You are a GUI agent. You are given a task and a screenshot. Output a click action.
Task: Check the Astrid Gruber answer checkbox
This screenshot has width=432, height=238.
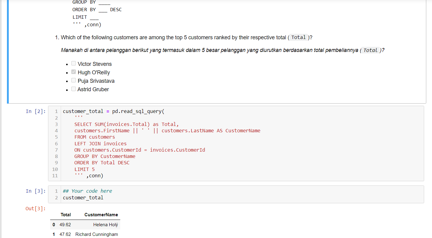[73, 88]
